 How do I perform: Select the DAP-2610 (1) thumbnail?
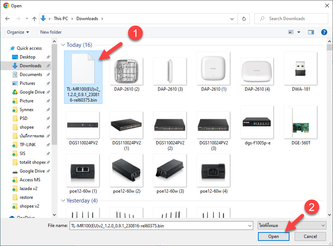(213, 68)
